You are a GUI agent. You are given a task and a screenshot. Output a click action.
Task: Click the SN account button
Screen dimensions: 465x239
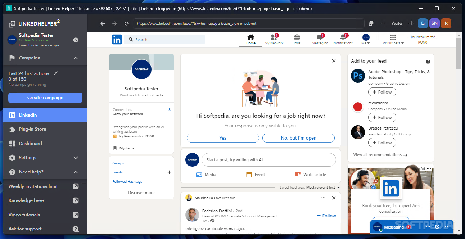[434, 23]
